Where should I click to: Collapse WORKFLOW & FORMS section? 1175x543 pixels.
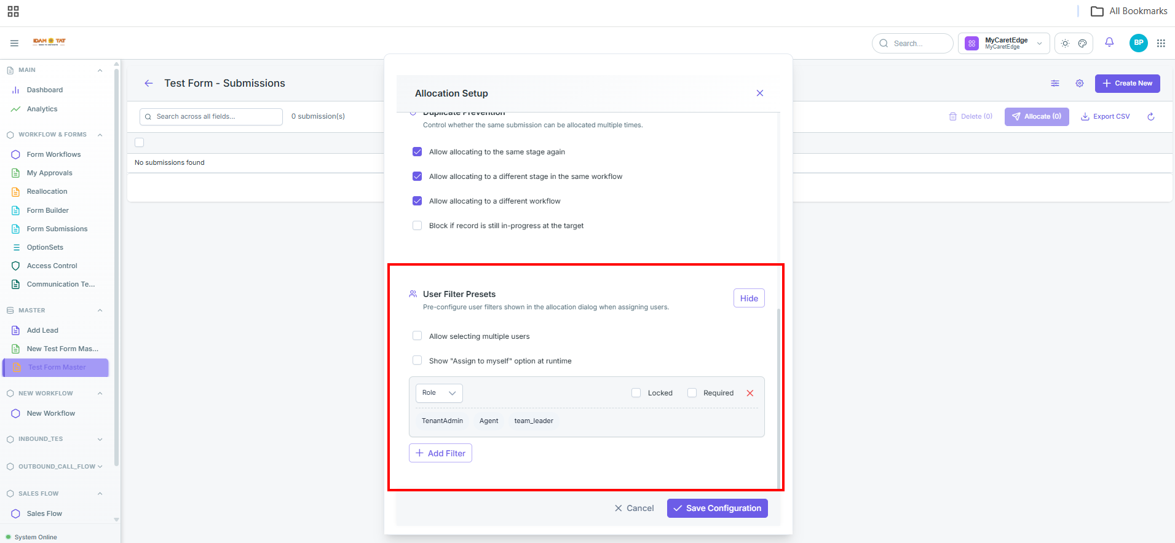[100, 135]
